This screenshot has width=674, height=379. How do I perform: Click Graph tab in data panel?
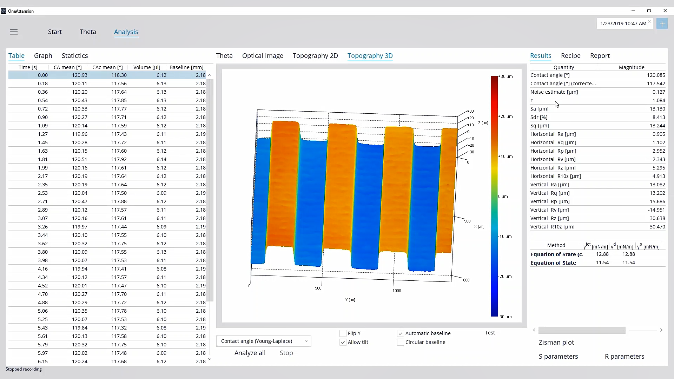click(x=43, y=55)
